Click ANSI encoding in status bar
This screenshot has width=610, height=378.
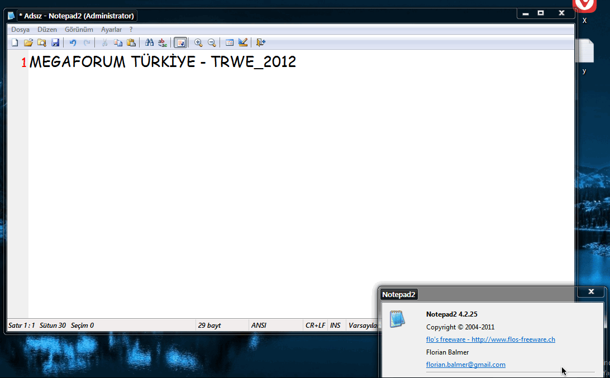click(x=259, y=326)
